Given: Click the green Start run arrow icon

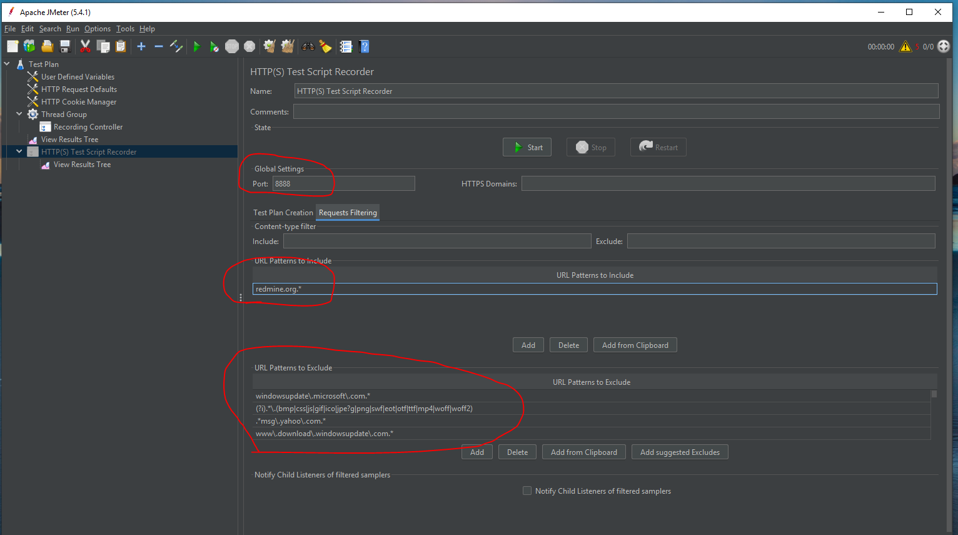Looking at the screenshot, I should [x=196, y=46].
